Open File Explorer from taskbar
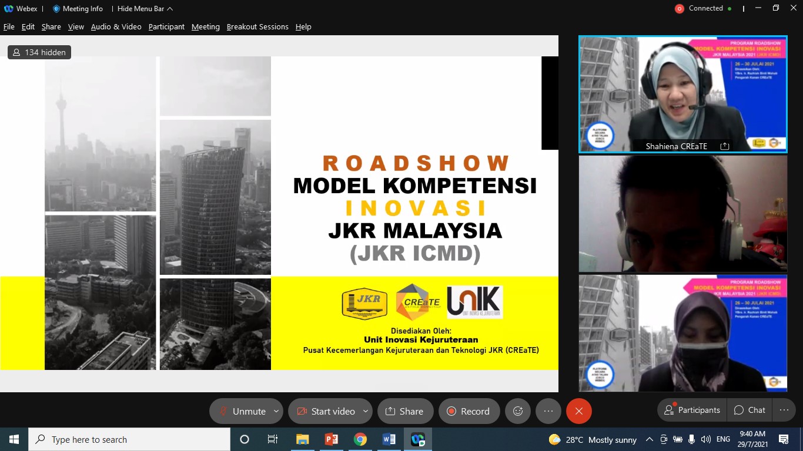The height and width of the screenshot is (451, 803). click(x=302, y=439)
